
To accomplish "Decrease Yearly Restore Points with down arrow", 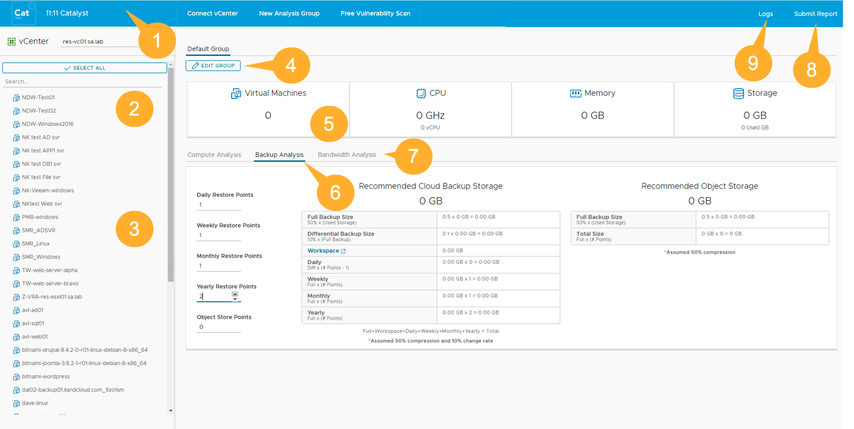I will 235,299.
